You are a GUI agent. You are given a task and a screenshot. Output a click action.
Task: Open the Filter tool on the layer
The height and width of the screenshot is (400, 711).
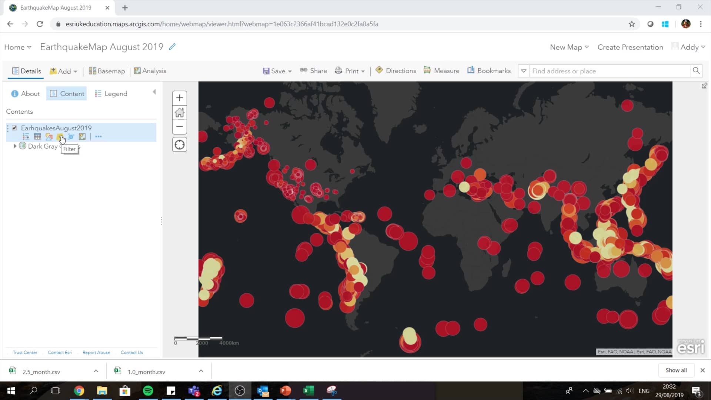click(x=60, y=137)
